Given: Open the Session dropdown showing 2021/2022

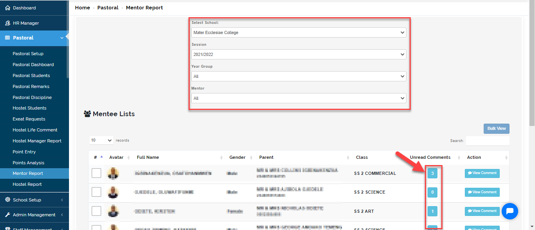Looking at the screenshot, I should coord(299,54).
